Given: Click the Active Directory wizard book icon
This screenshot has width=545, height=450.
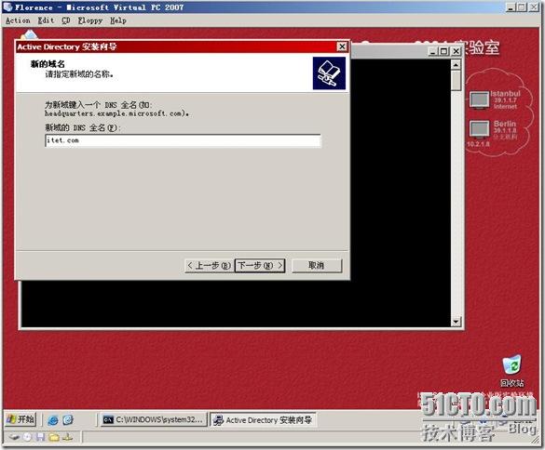Looking at the screenshot, I should click(329, 73).
